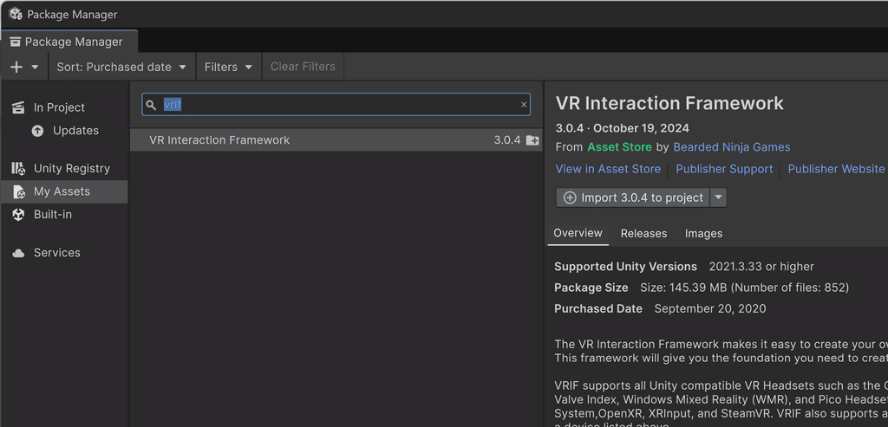Click the search magnifier icon
This screenshot has width=888, height=427.
click(x=151, y=105)
